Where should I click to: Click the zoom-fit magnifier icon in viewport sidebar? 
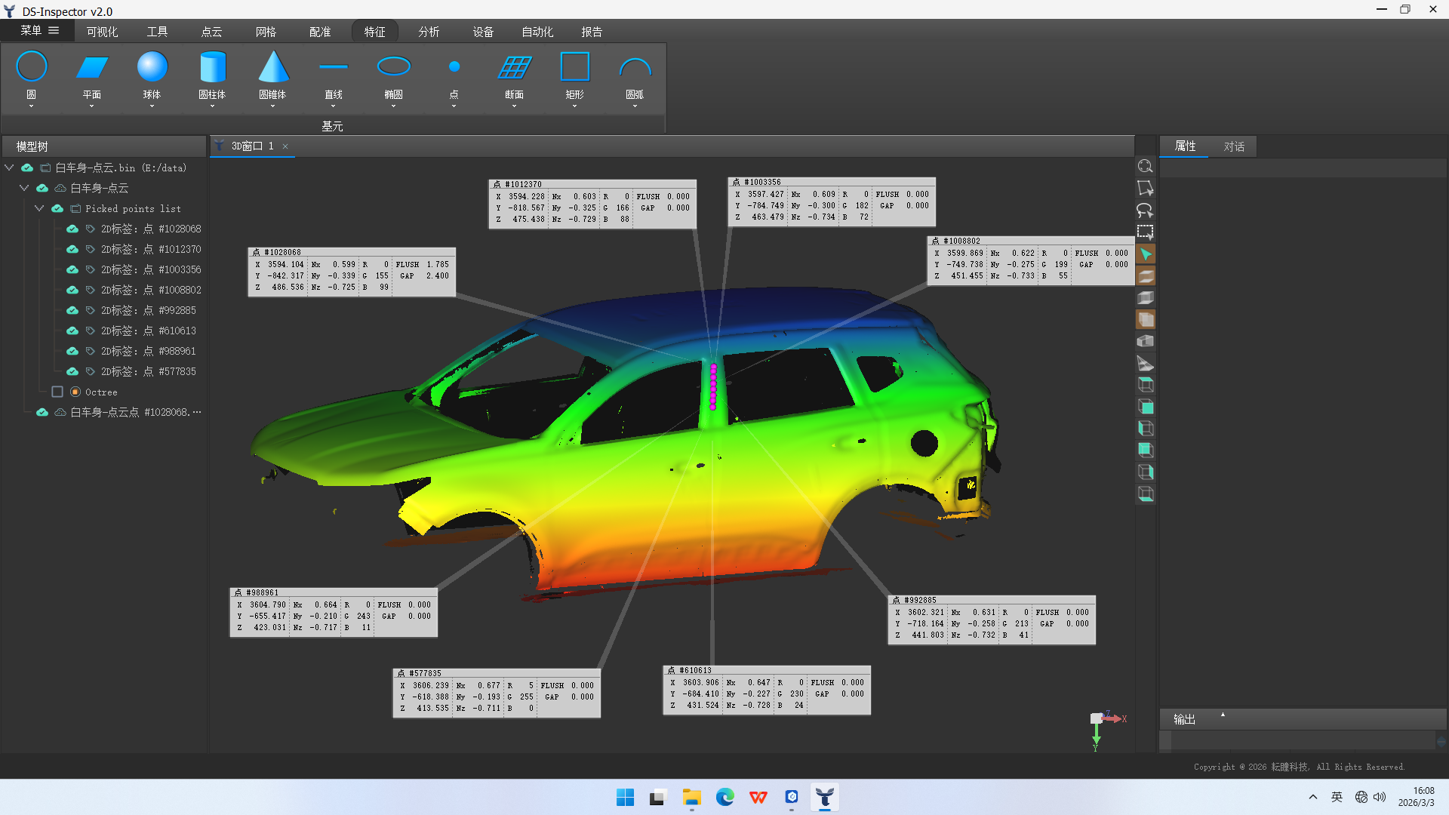[x=1146, y=166]
